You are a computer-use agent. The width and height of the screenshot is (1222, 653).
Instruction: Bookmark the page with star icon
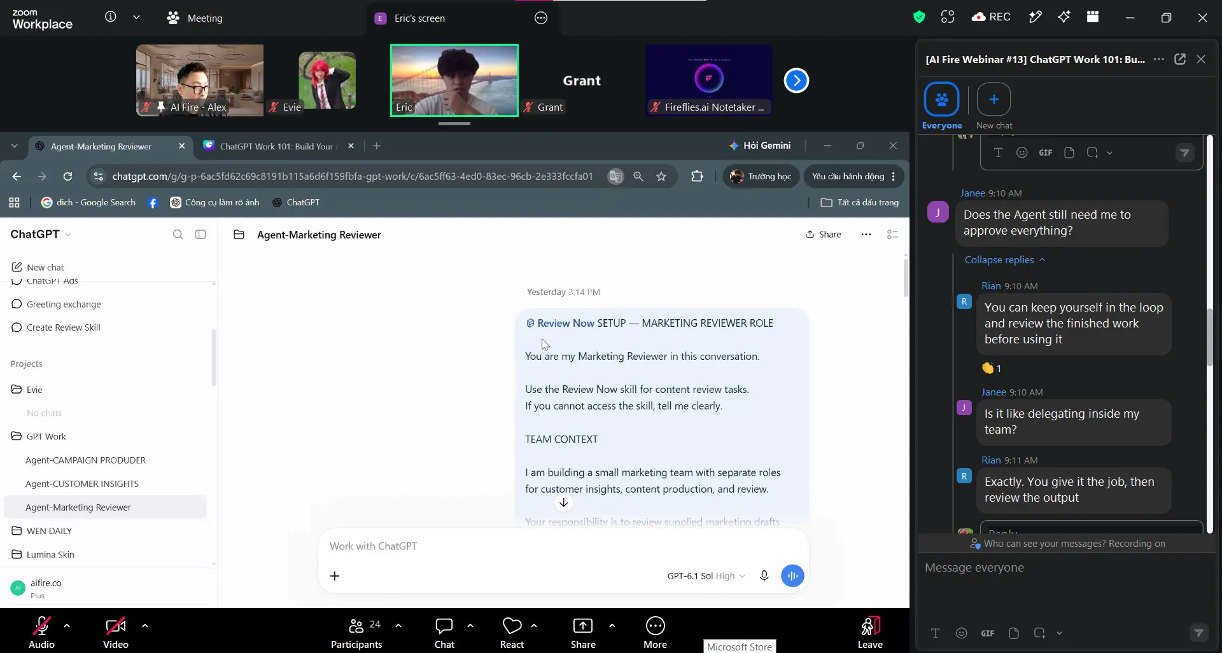[x=661, y=177]
